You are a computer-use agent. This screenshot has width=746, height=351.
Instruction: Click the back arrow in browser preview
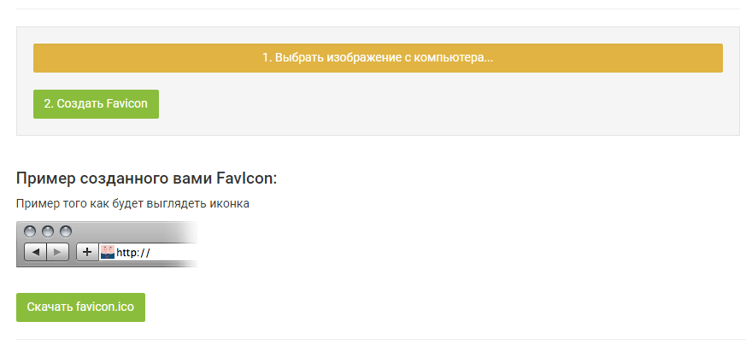click(35, 252)
